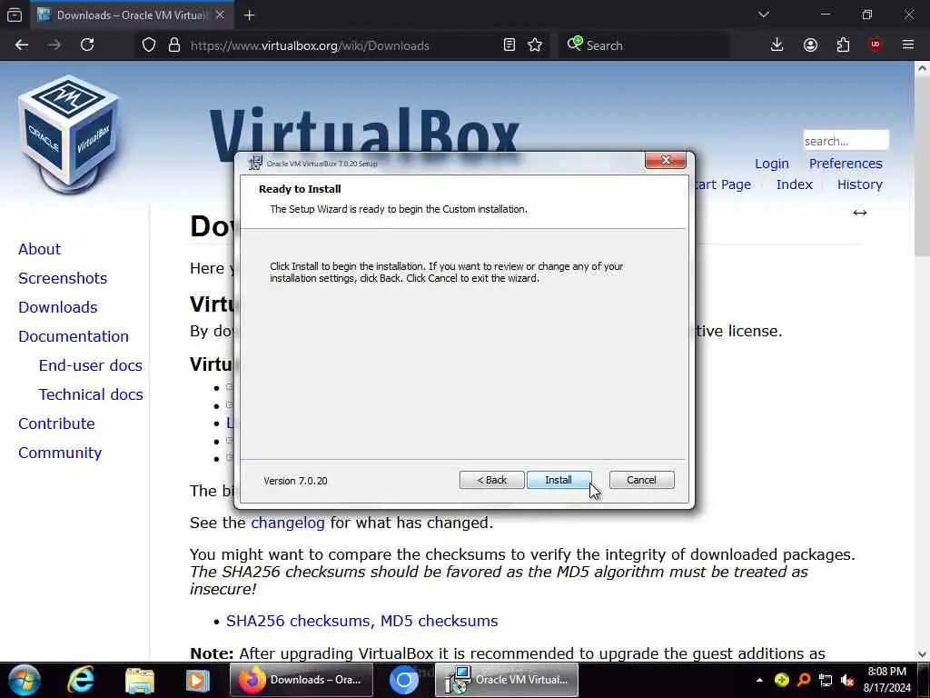Click the VirtualBox cube logo
This screenshot has width=930, height=698.
click(x=69, y=135)
